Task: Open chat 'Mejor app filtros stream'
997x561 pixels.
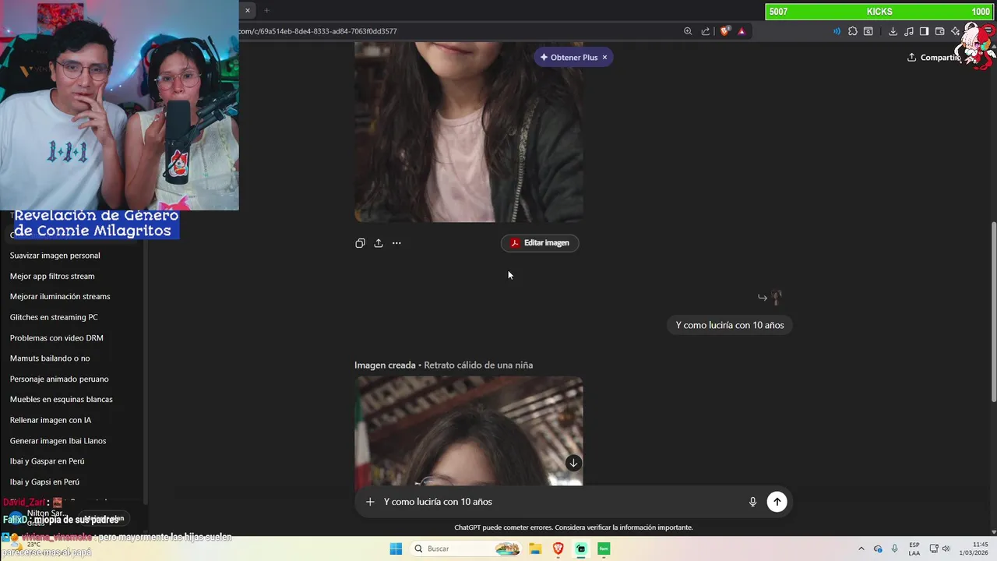Action: (x=52, y=276)
